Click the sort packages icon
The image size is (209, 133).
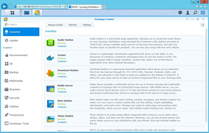(202, 25)
